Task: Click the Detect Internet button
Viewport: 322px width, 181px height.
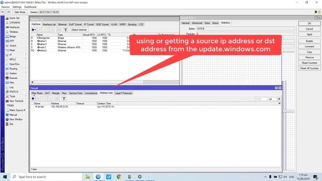Action: pyautogui.click(x=79, y=30)
